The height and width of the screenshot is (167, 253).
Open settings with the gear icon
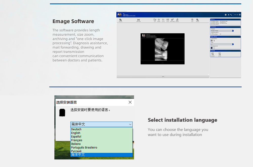(226, 15)
